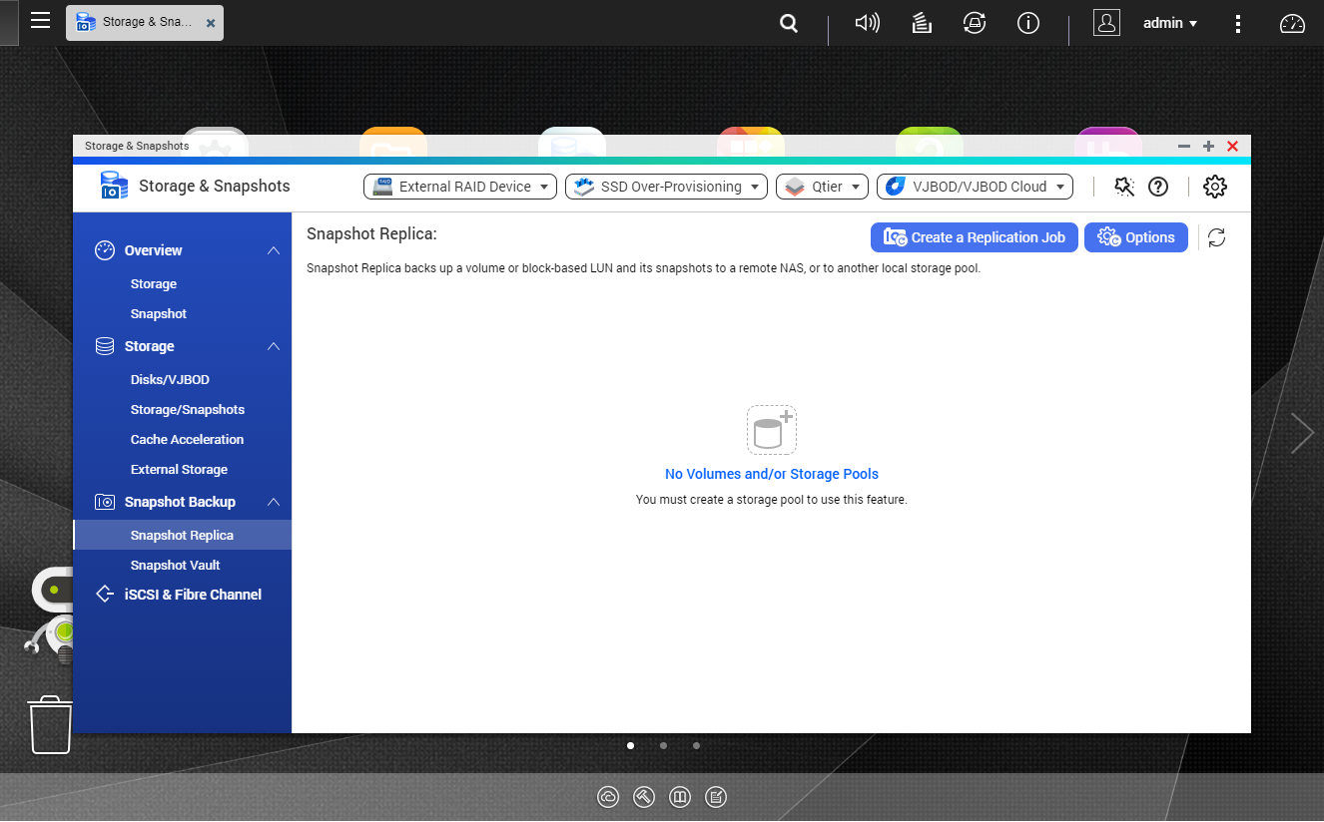The height and width of the screenshot is (822, 1324).
Task: Open the Qtier dropdown
Action: pos(822,187)
